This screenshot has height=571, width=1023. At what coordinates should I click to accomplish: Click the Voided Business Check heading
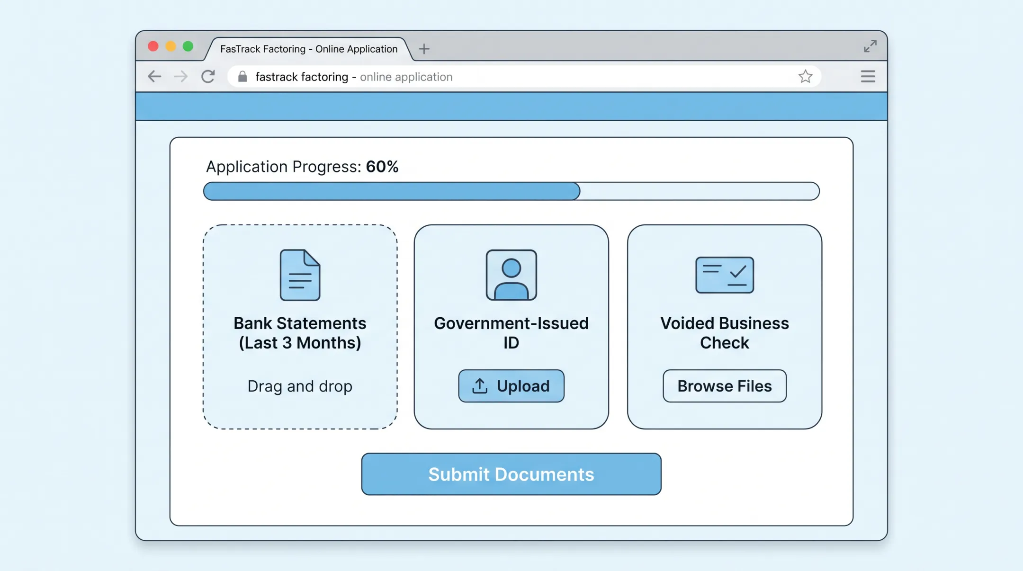coord(724,333)
